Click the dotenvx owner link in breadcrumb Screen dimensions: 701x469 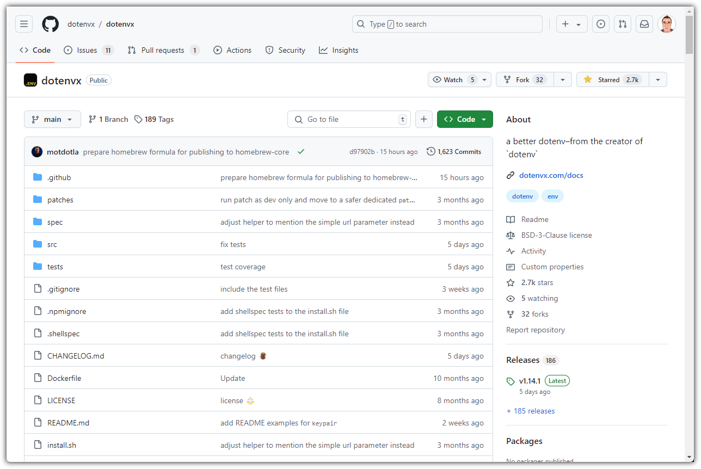(81, 24)
